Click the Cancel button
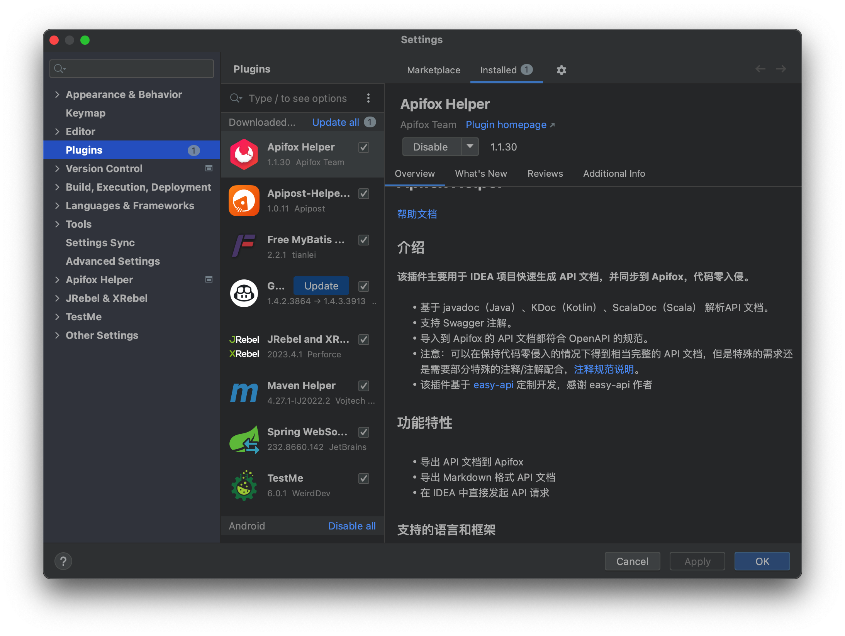This screenshot has height=636, width=845. pyautogui.click(x=632, y=561)
